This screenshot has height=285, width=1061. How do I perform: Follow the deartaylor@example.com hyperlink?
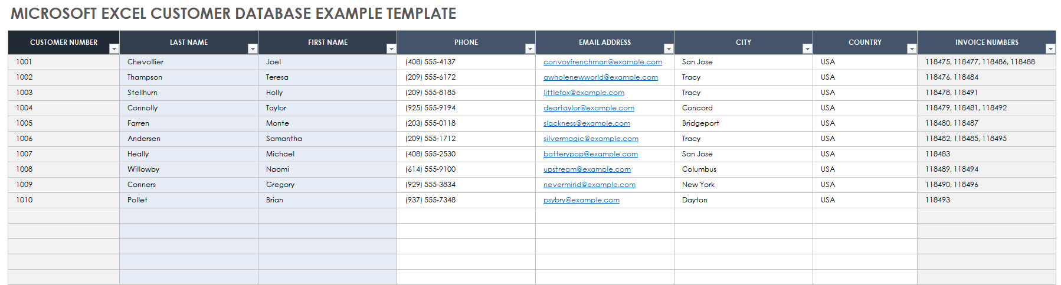point(588,108)
